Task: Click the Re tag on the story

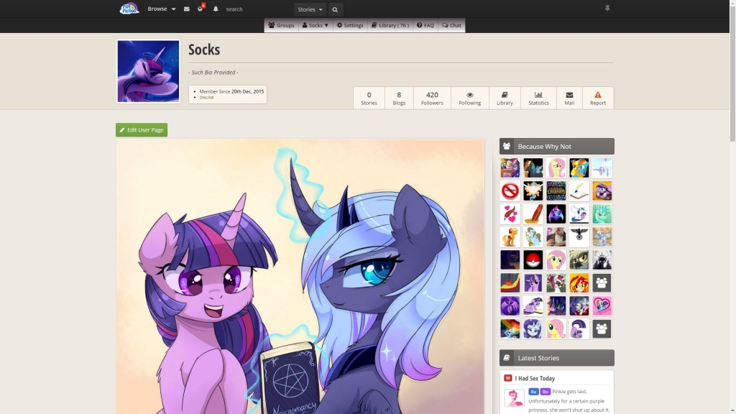Action: pos(533,392)
